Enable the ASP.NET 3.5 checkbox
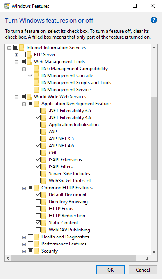Screen dimensions: 162x279 (x=38, y=138)
